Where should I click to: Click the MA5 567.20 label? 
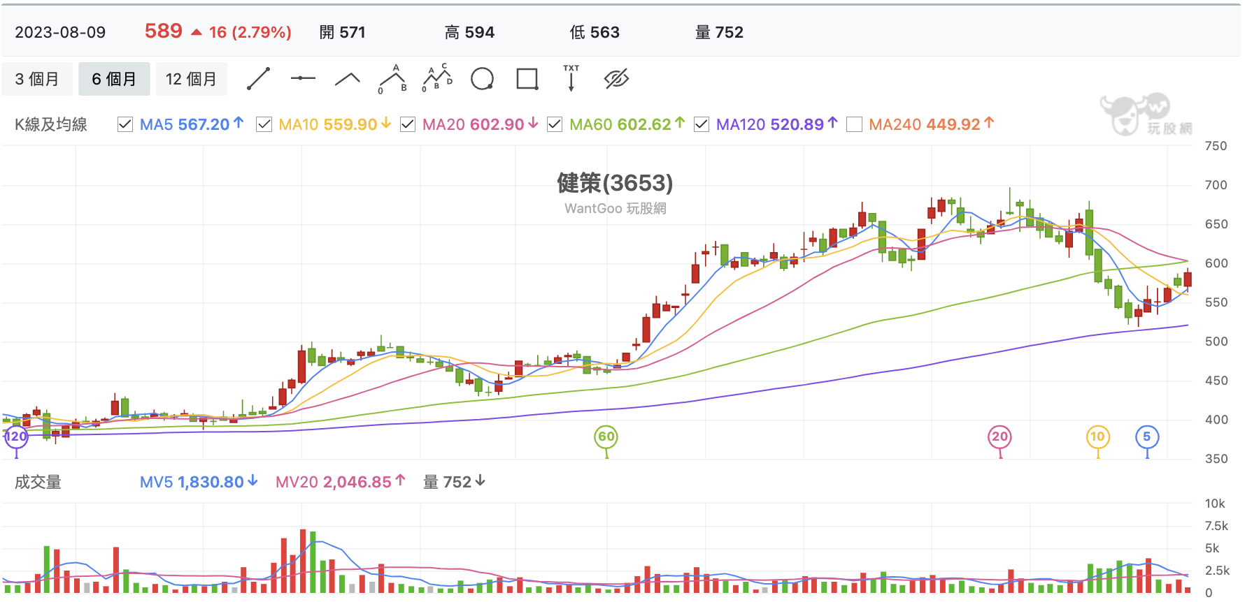click(x=192, y=124)
